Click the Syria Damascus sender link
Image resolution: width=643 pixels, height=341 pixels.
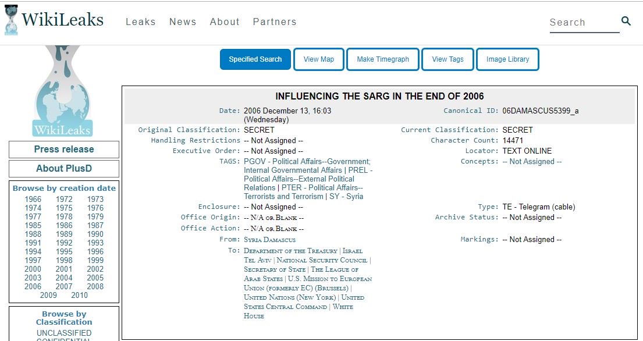point(269,240)
